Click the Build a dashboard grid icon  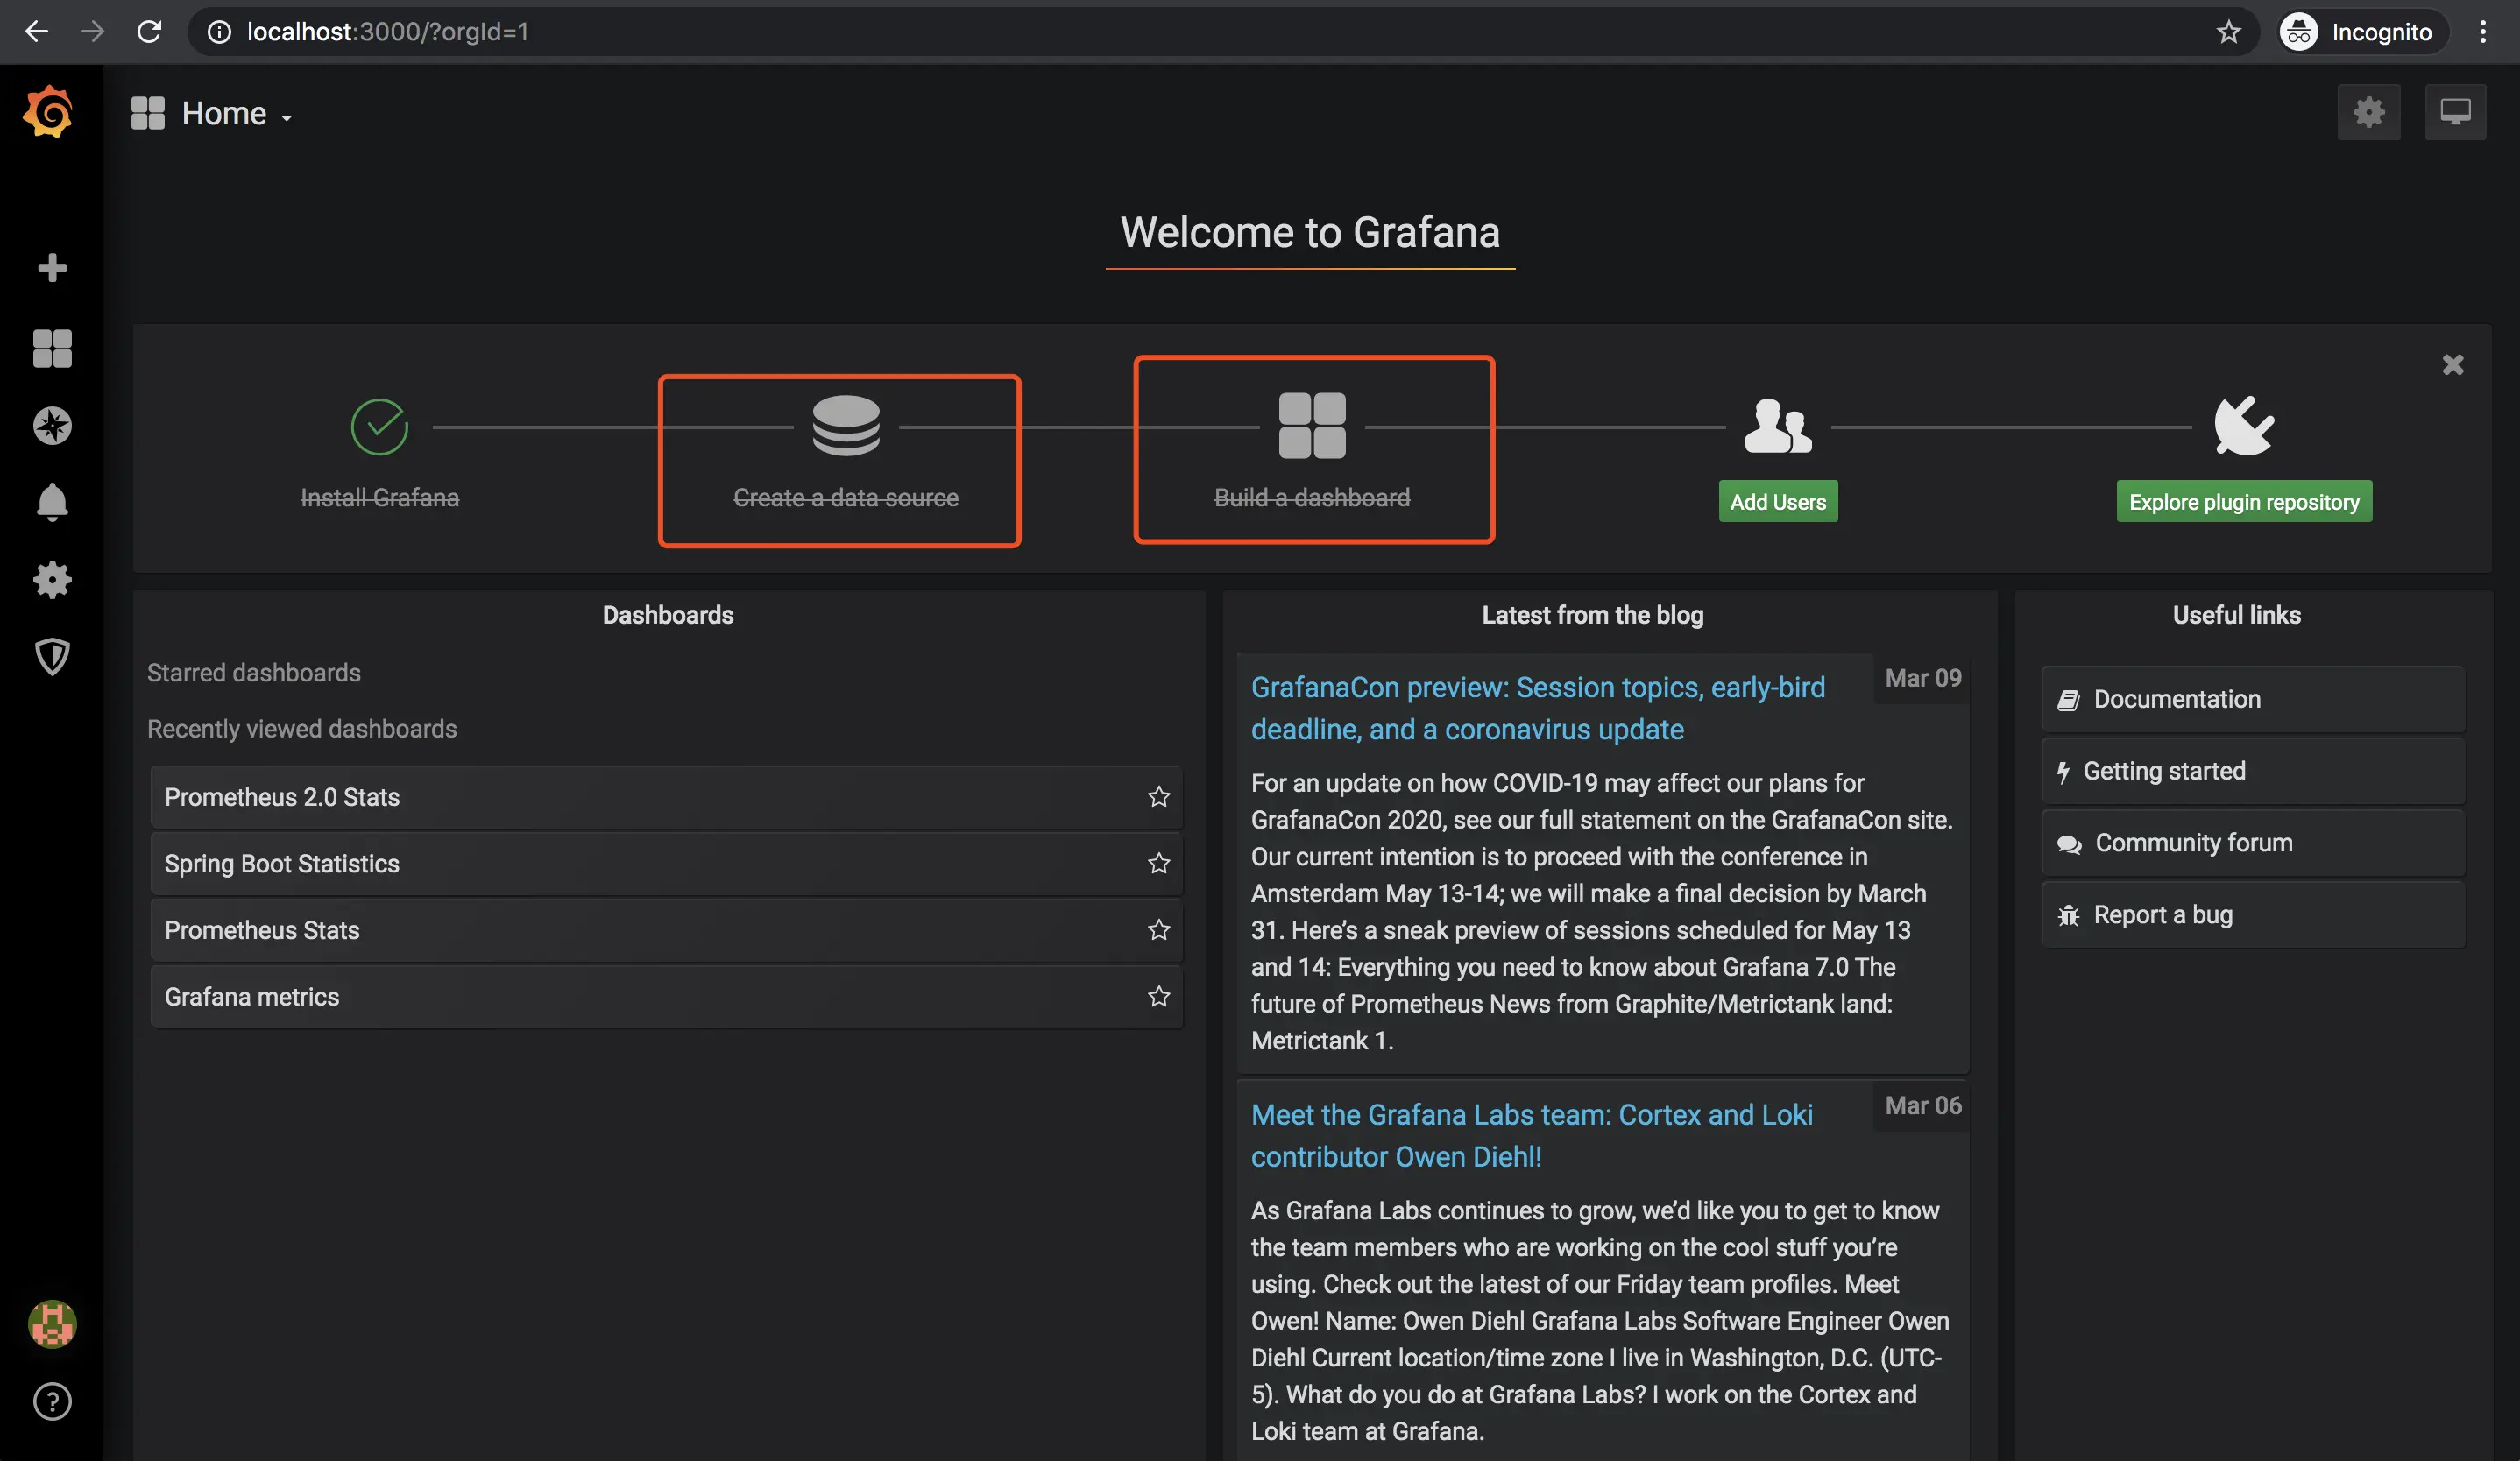coord(1312,426)
